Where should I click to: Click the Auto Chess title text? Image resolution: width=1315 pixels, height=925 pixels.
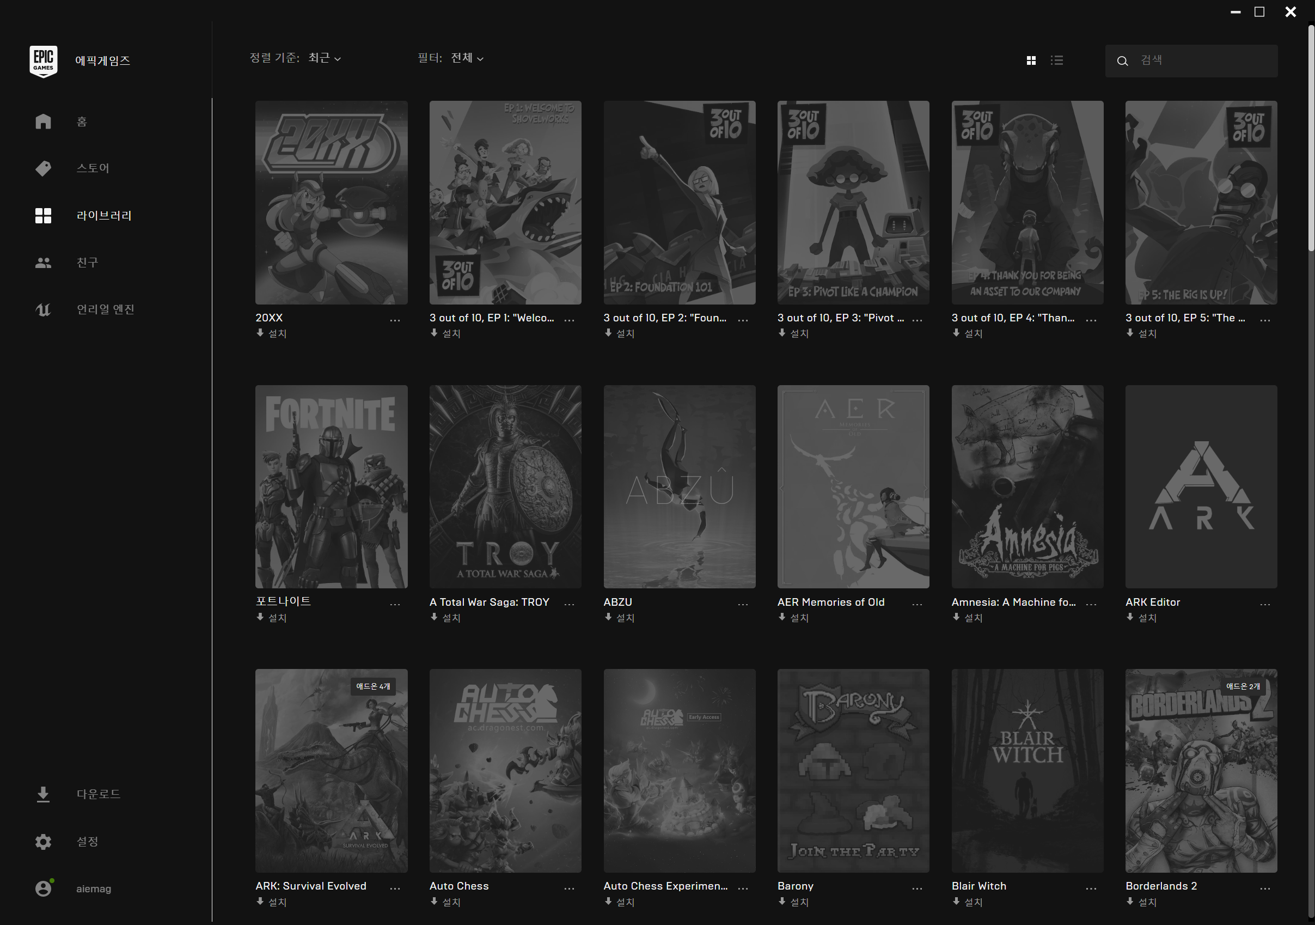[460, 886]
